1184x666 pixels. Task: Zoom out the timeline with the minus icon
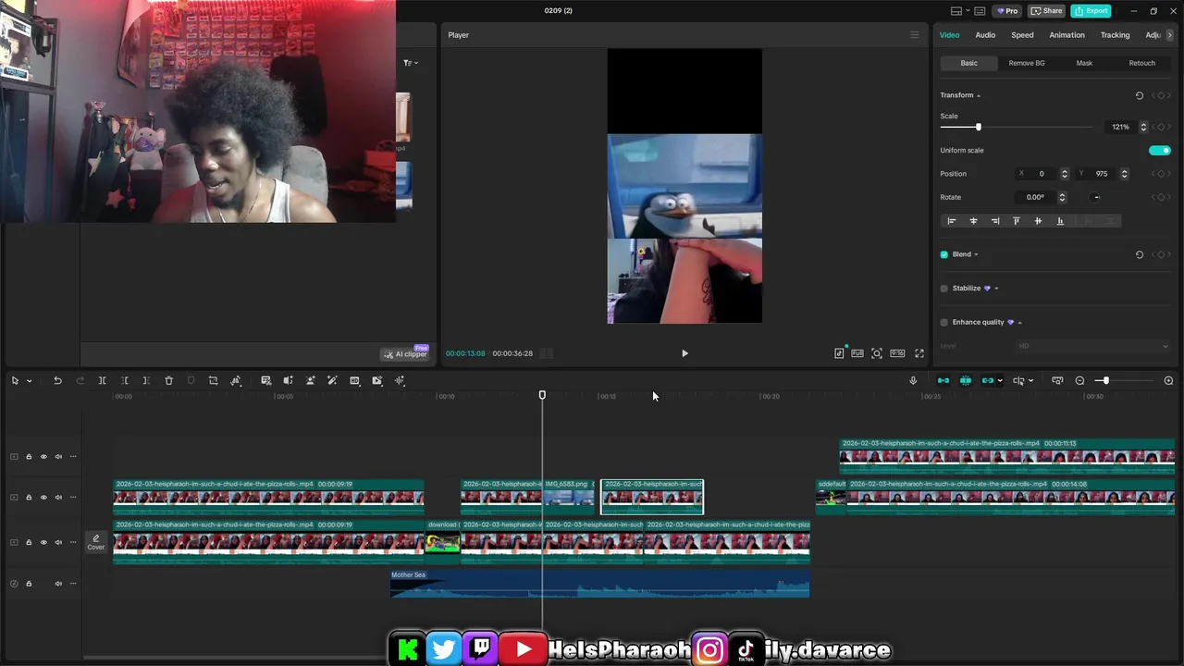click(x=1079, y=380)
